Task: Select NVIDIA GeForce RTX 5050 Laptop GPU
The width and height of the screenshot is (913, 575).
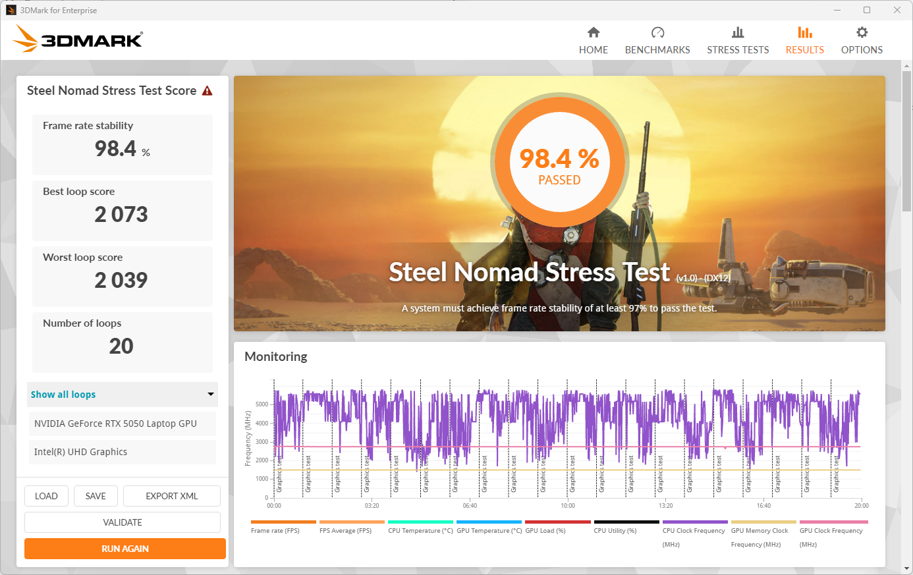Action: pos(123,424)
